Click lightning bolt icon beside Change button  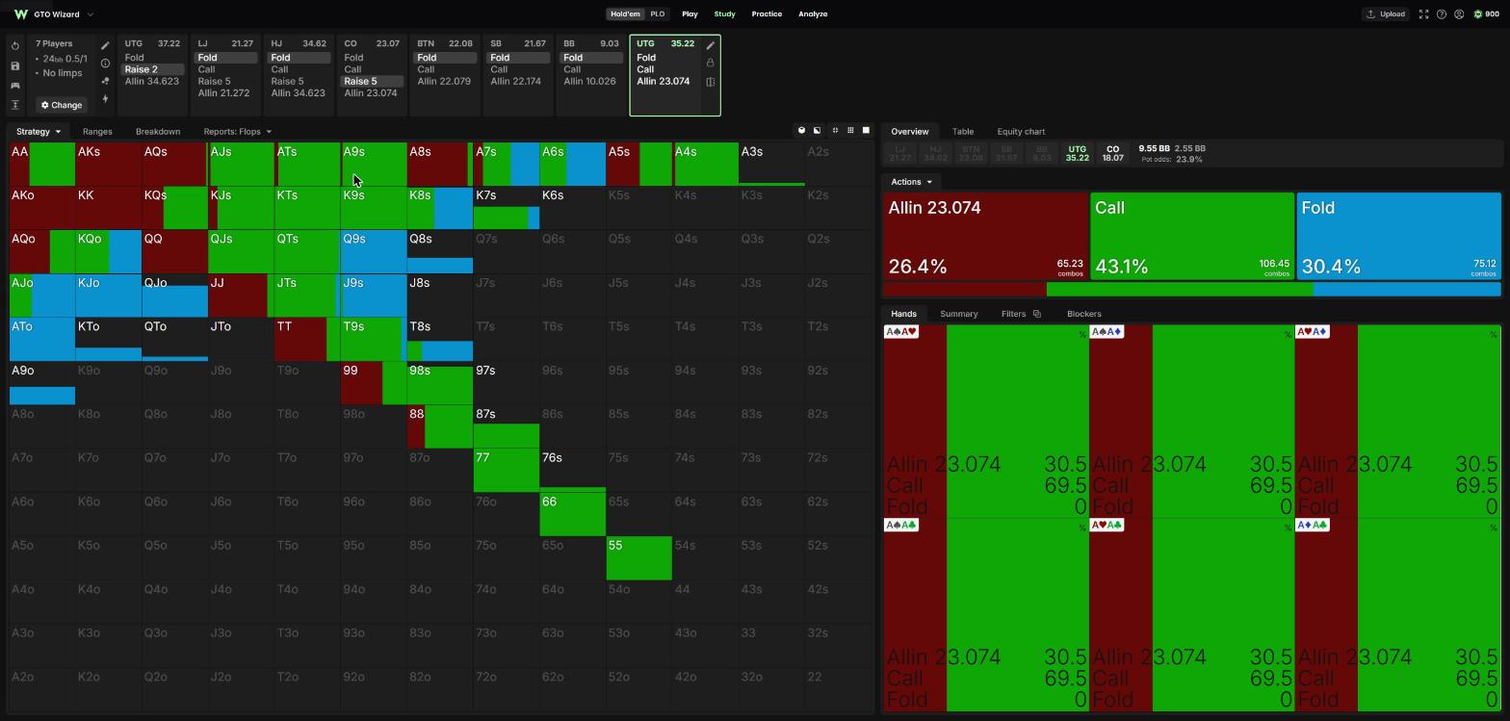point(105,99)
